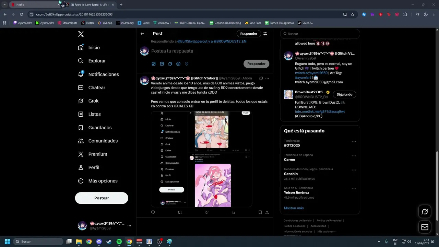Go back using the Post arrow
Image resolution: width=439 pixels, height=247 pixels.
pos(142,34)
